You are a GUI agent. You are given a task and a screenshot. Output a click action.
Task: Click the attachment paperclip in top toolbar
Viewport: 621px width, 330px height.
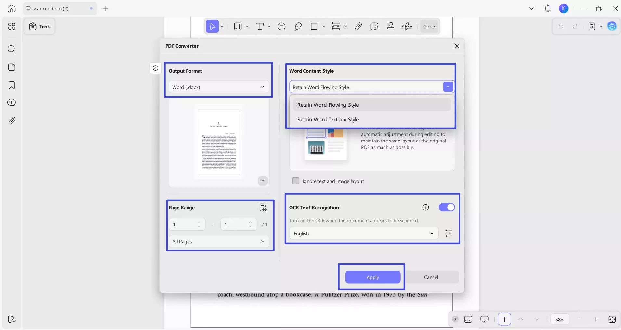click(x=358, y=26)
